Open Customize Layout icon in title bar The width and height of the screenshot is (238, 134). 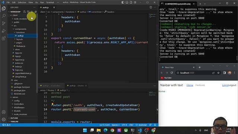point(135,2)
